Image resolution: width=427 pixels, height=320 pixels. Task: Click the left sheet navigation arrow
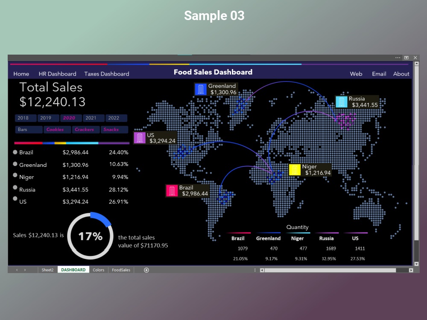[16, 270]
